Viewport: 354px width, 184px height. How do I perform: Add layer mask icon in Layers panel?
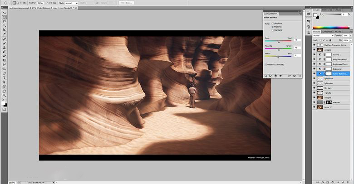[x=328, y=182]
